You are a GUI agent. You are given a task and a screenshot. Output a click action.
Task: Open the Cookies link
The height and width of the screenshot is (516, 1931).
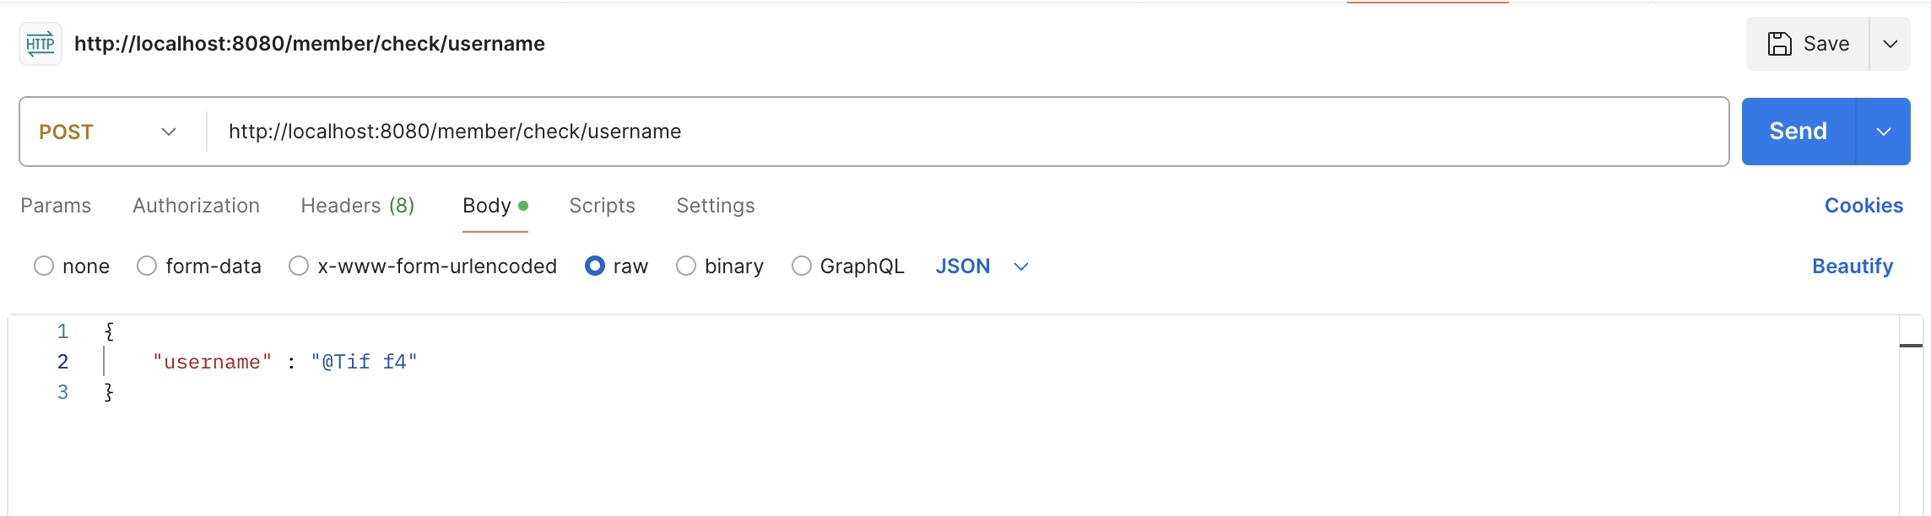1863,206
